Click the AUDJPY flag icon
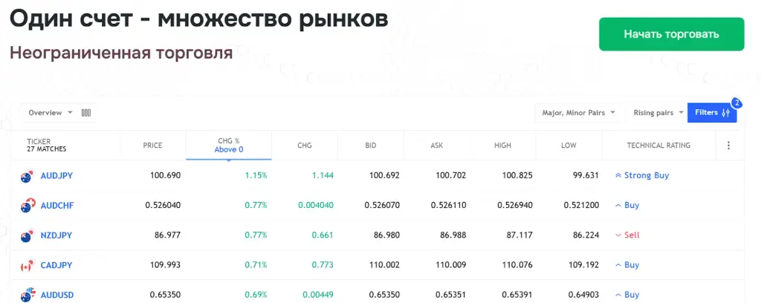The height and width of the screenshot is (303, 761). (27, 176)
